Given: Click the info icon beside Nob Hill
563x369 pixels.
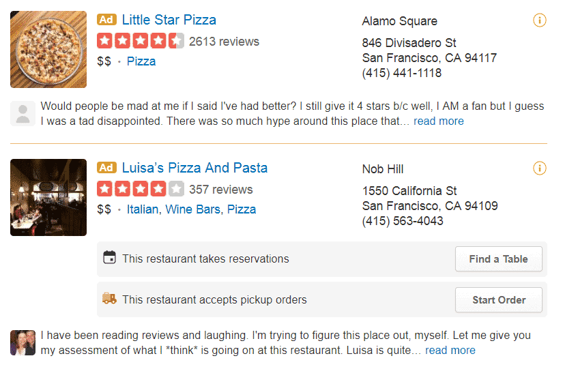Looking at the screenshot, I should coord(539,168).
